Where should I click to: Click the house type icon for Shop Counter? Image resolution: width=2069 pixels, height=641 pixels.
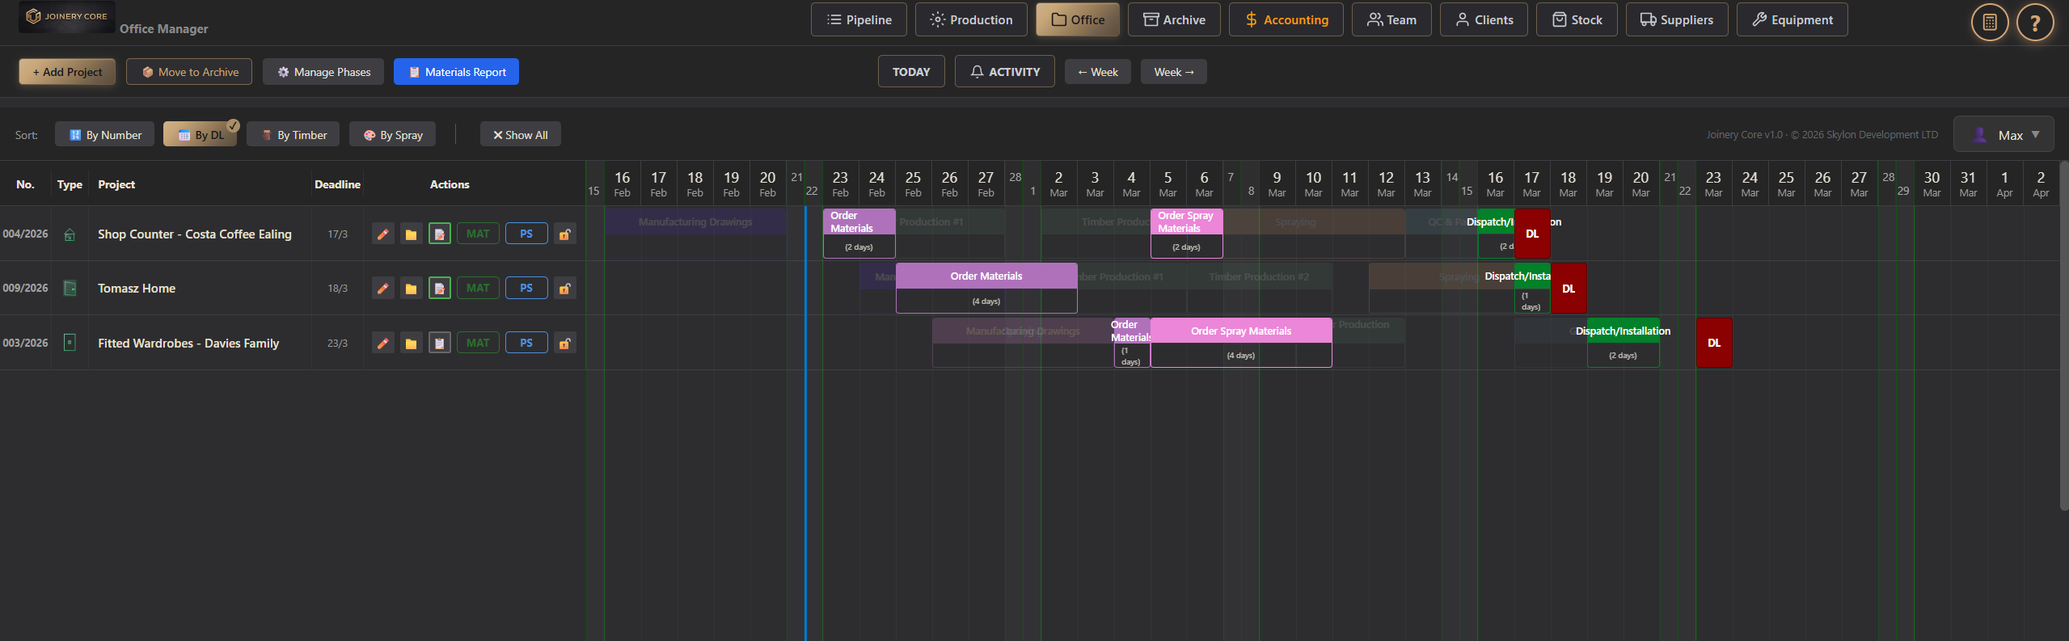point(70,234)
